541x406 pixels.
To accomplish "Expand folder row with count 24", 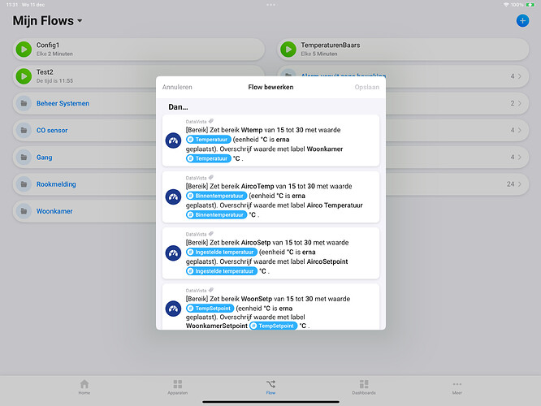I will pyautogui.click(x=457, y=184).
